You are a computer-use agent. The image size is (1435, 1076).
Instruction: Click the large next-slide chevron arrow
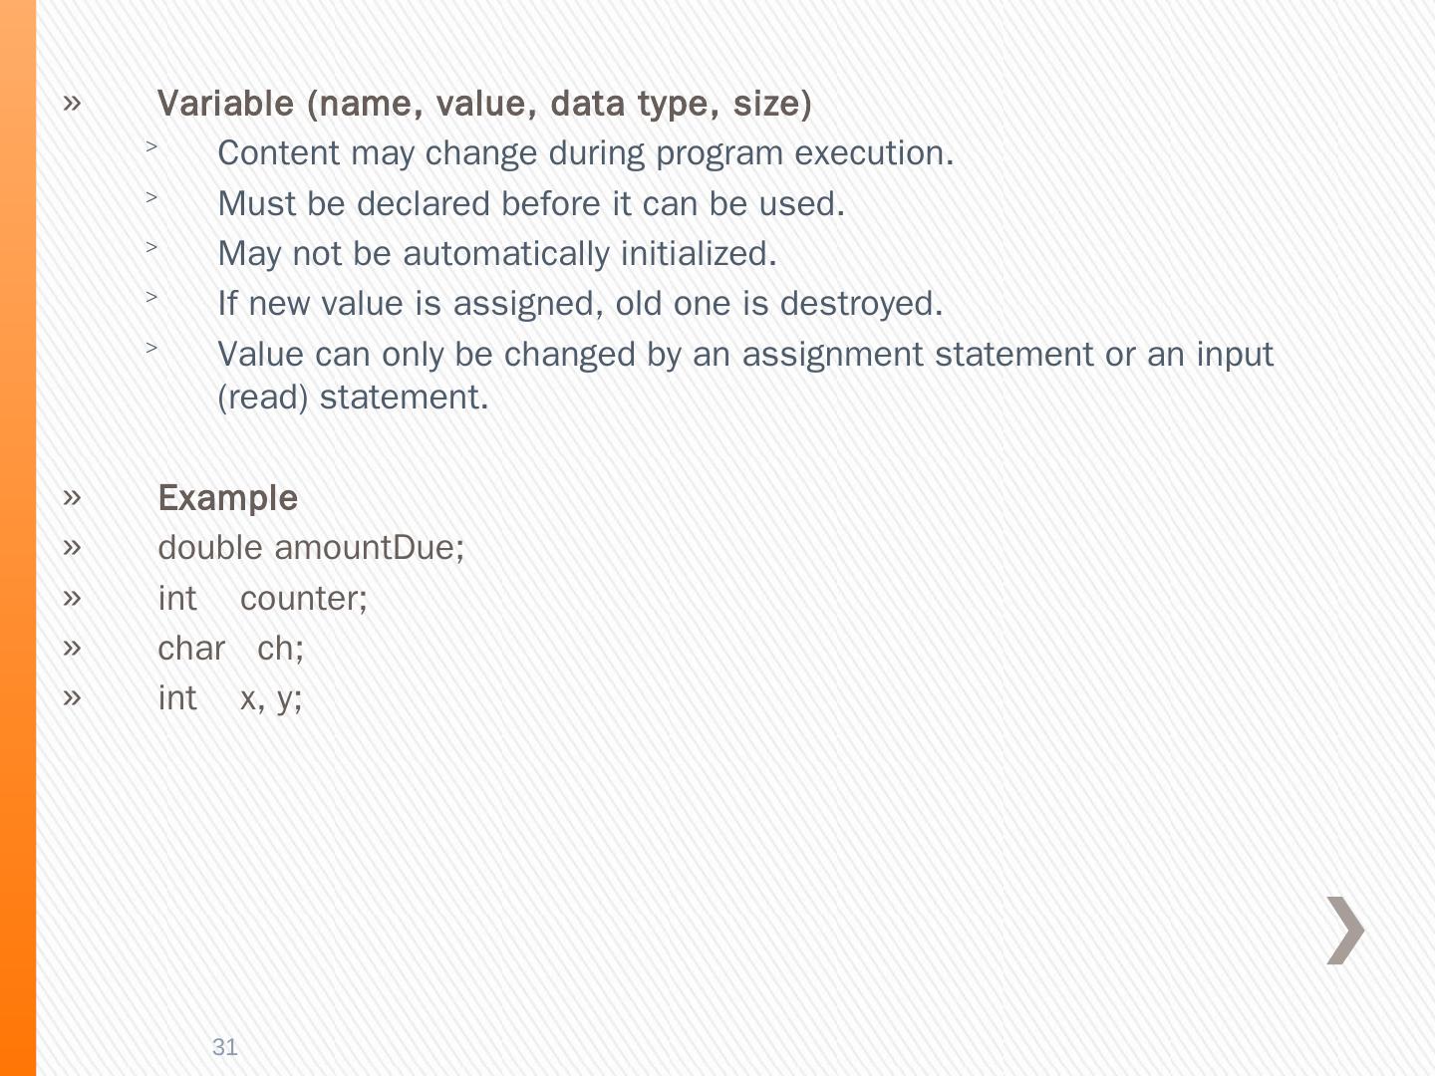pyautogui.click(x=1345, y=931)
